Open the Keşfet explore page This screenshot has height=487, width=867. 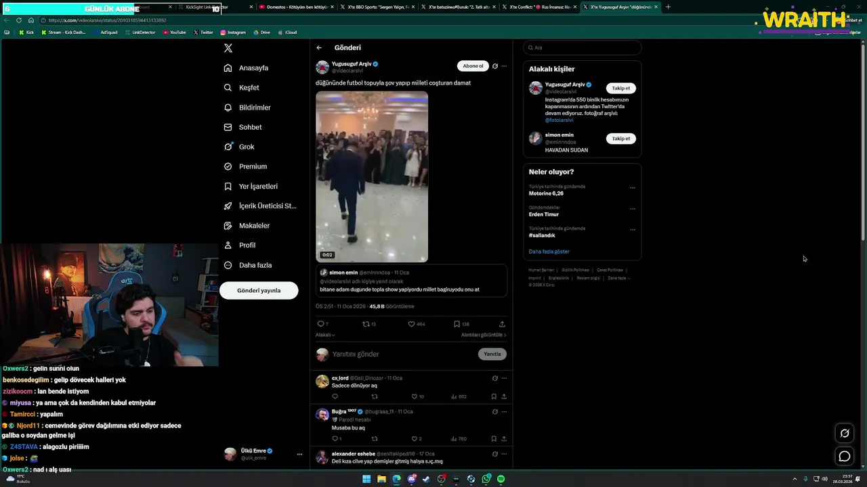coord(242,87)
